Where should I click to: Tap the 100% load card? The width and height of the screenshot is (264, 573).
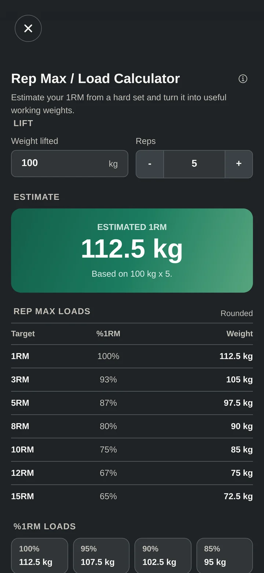coord(40,555)
